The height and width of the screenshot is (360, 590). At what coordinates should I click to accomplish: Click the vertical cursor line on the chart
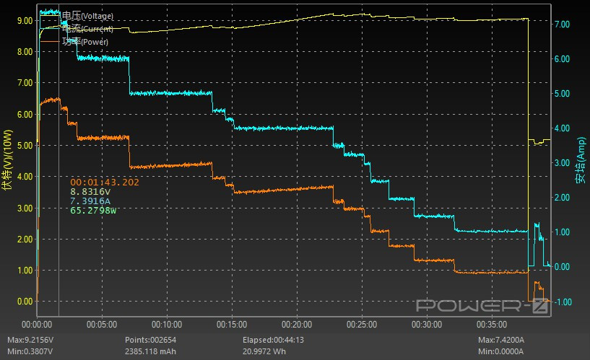58,162
